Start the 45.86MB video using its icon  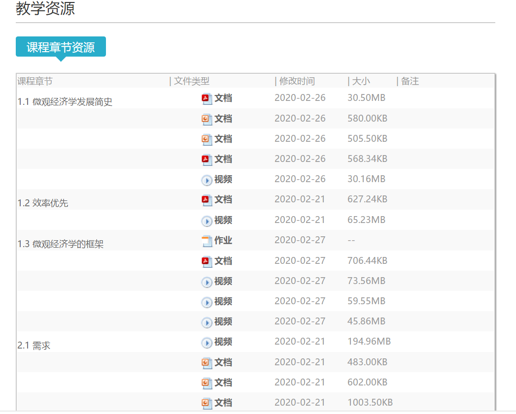(x=206, y=322)
